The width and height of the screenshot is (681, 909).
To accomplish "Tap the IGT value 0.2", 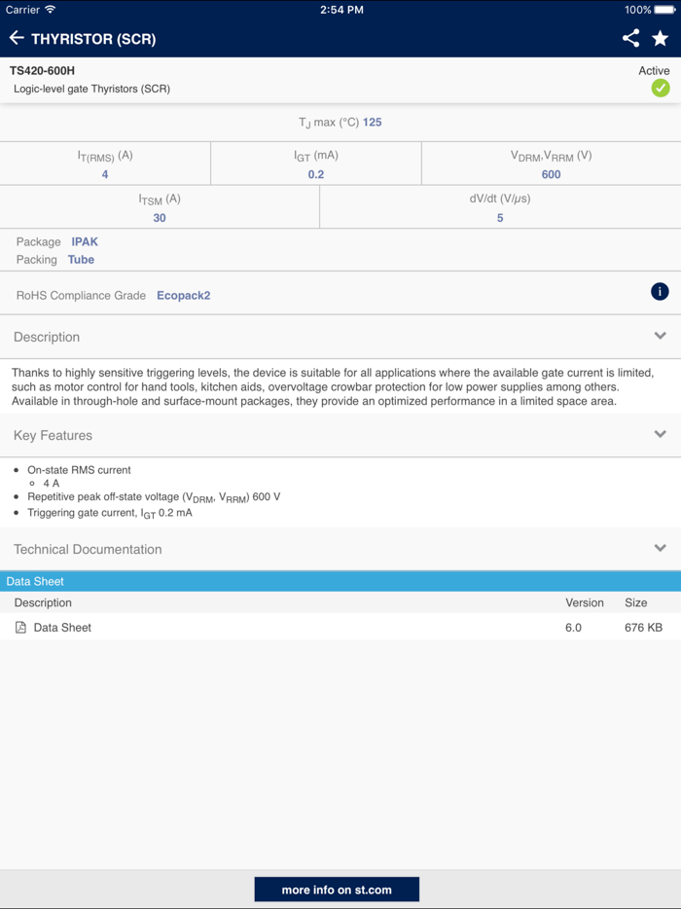I will click(x=316, y=174).
